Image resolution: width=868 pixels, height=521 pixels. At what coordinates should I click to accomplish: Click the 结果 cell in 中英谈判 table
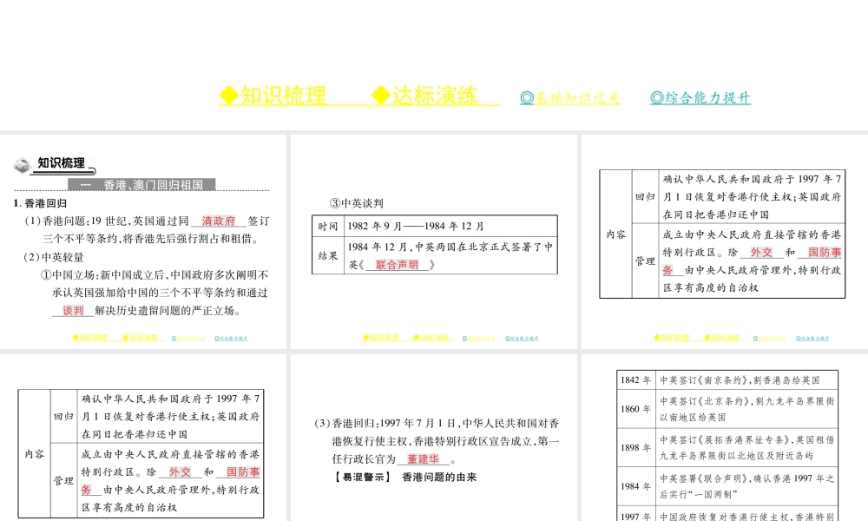(328, 256)
